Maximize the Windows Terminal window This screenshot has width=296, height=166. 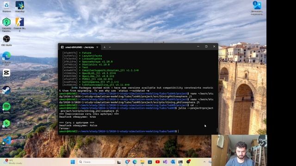(206, 47)
